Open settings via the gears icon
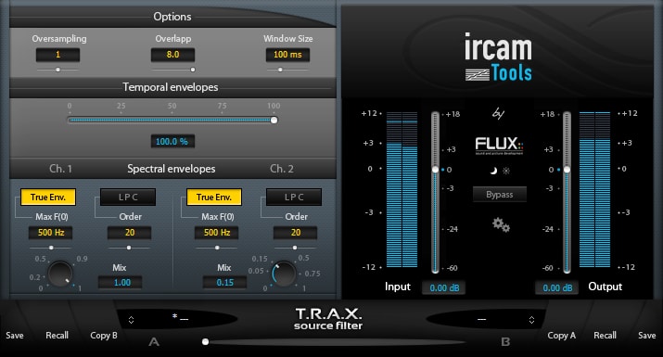Image resolution: width=663 pixels, height=357 pixels. click(x=501, y=224)
